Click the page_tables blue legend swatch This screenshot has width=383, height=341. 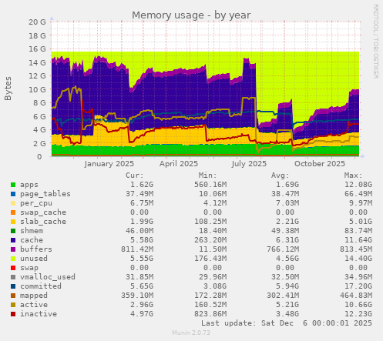13,194
